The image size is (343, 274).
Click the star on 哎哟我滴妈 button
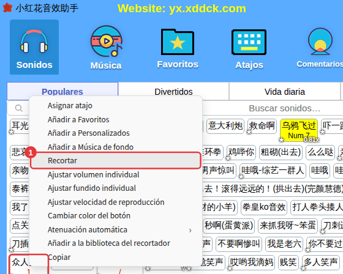[230, 268]
